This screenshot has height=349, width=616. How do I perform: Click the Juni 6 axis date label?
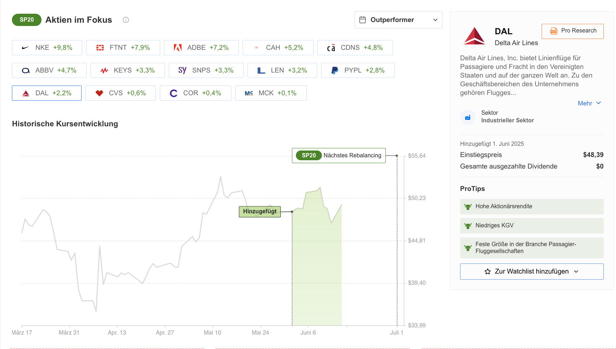tap(308, 333)
